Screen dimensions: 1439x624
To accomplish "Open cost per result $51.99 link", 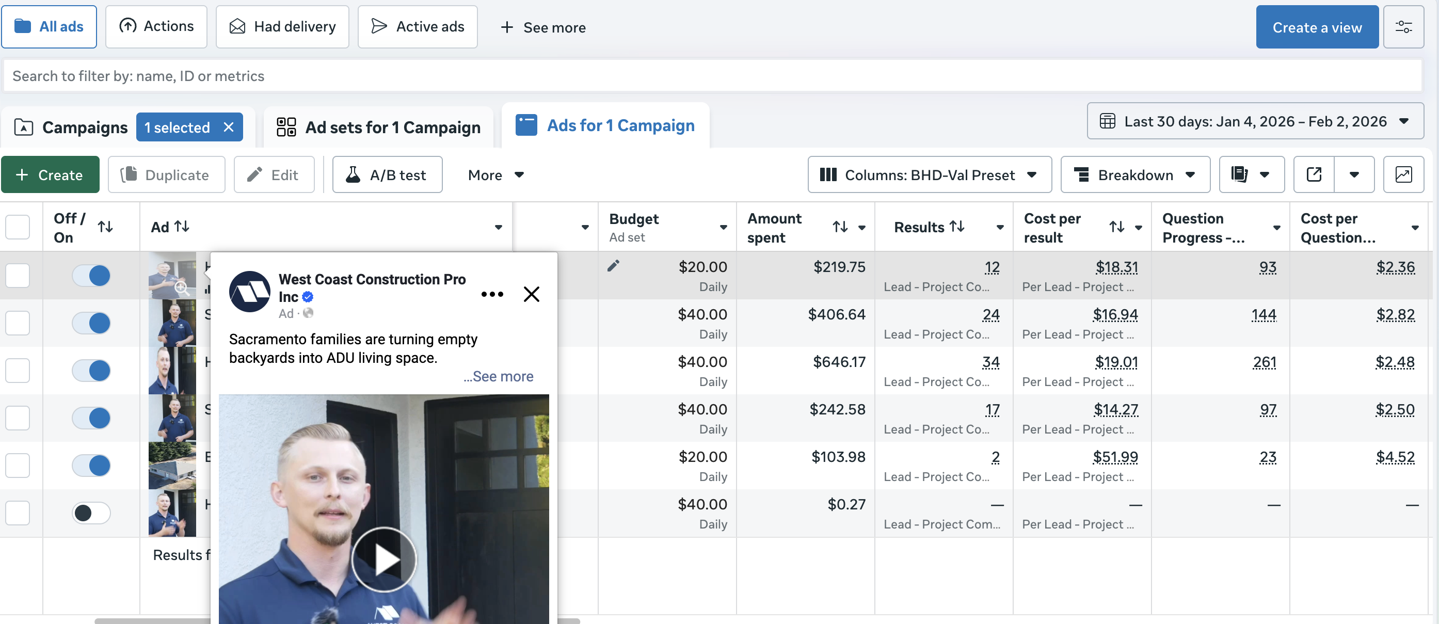I will click(x=1115, y=457).
